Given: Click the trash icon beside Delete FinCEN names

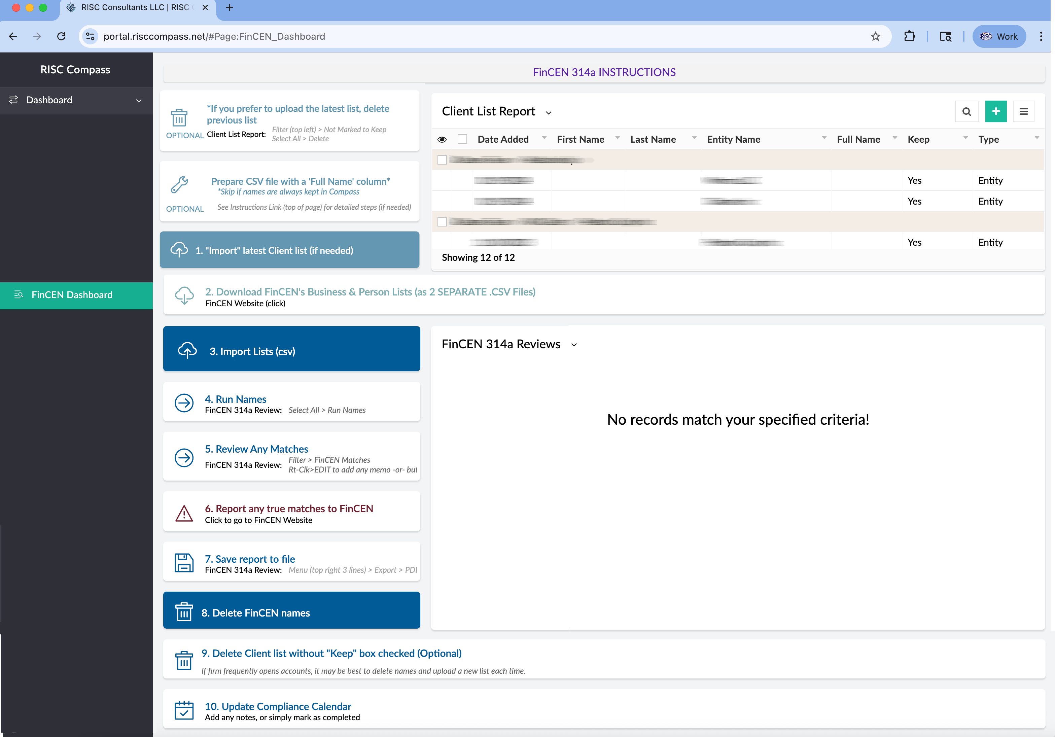Looking at the screenshot, I should [184, 612].
